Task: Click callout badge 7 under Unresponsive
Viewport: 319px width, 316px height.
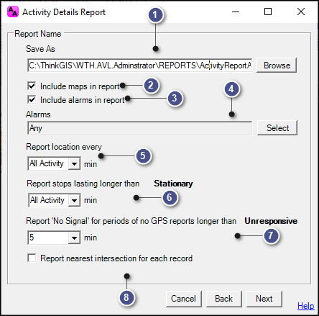Action: coord(271,235)
